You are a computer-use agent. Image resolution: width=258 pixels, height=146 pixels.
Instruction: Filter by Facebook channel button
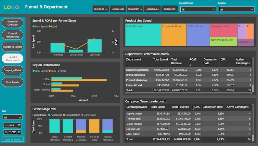coord(100,9)
